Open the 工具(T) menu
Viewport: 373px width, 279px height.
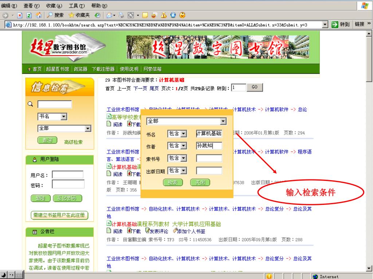point(76,6)
